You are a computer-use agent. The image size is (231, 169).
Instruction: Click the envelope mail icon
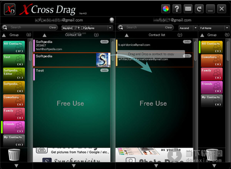pyautogui.click(x=188, y=9)
